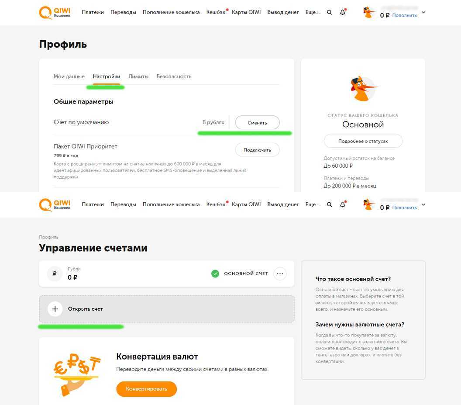Click green checkmark near Основной счет
The image size is (461, 405).
(x=215, y=273)
